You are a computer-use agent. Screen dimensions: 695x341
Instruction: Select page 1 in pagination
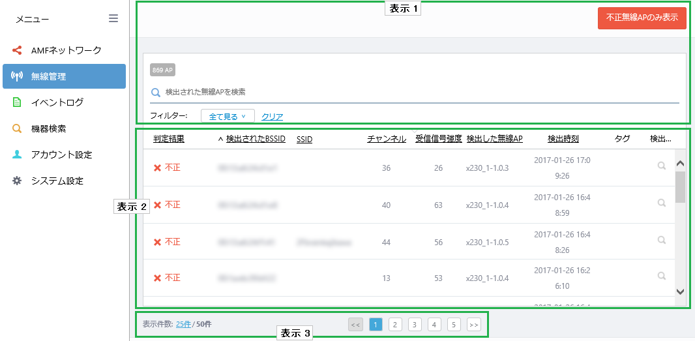(376, 325)
